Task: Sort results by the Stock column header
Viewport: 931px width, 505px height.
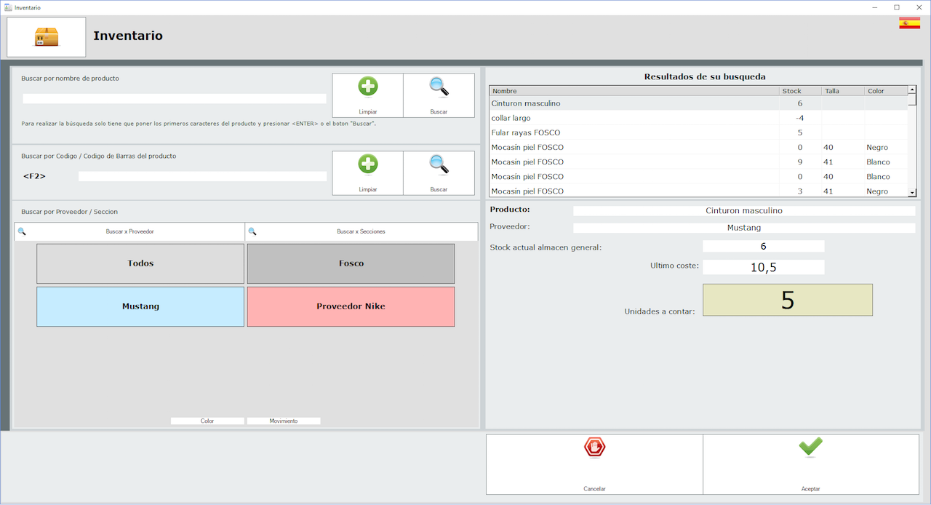Action: pyautogui.click(x=799, y=91)
